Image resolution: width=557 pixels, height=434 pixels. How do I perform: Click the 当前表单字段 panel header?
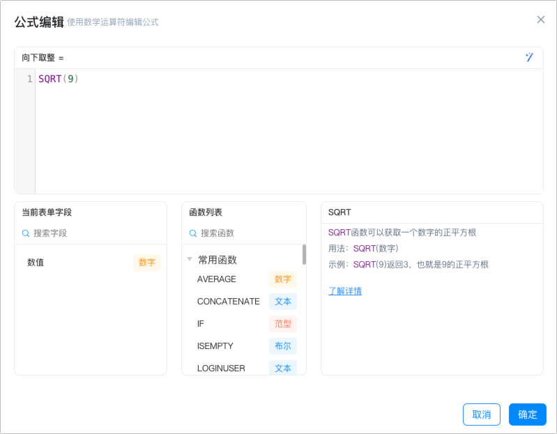(x=47, y=212)
